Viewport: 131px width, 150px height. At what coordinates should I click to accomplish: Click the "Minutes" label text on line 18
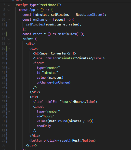pos(84,58)
